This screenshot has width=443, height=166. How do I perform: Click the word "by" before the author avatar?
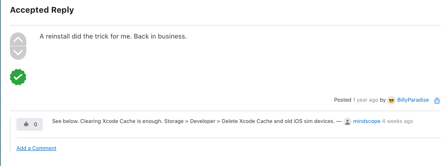tap(383, 100)
